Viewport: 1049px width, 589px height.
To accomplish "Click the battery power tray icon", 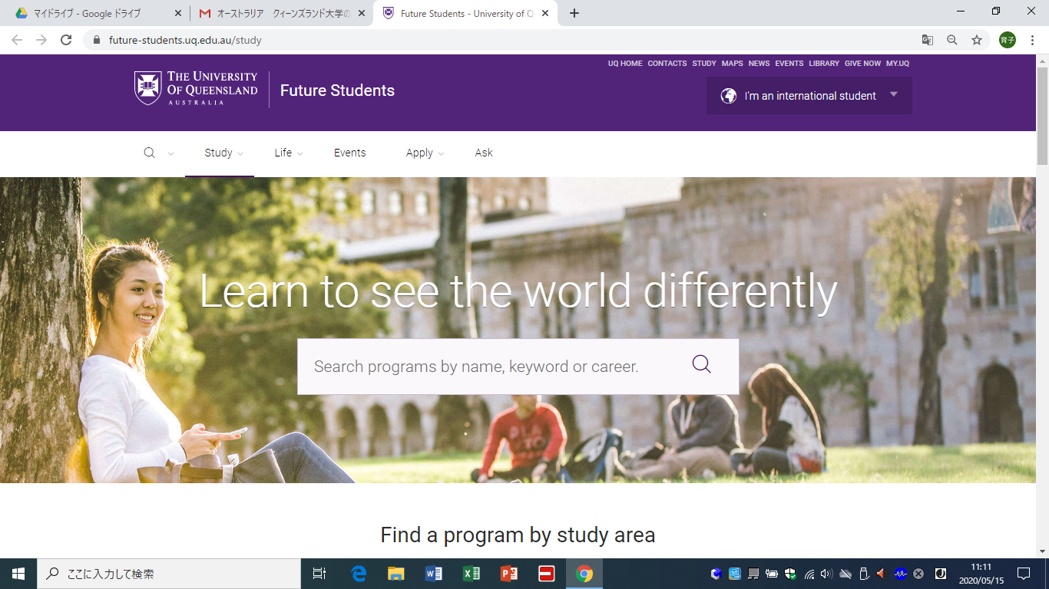I will tap(772, 574).
